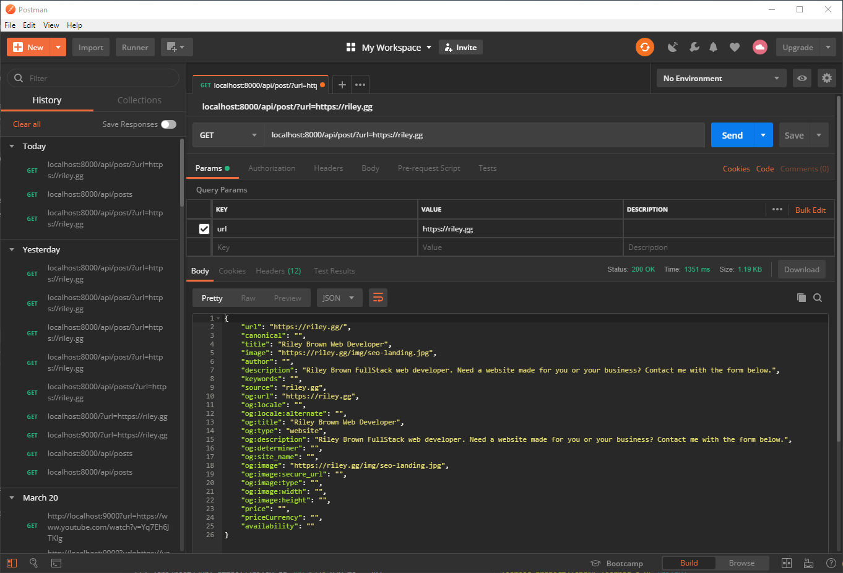This screenshot has width=843, height=573.
Task: Open query params column options ellipsis
Action: coord(777,209)
